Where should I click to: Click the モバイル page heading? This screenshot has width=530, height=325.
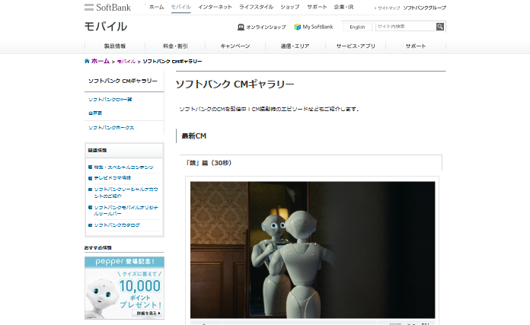pyautogui.click(x=106, y=27)
